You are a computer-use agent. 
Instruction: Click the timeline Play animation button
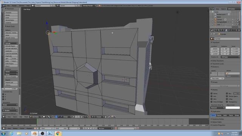(91, 128)
